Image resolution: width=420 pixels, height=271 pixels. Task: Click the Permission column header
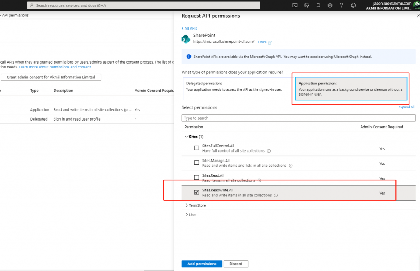point(194,127)
